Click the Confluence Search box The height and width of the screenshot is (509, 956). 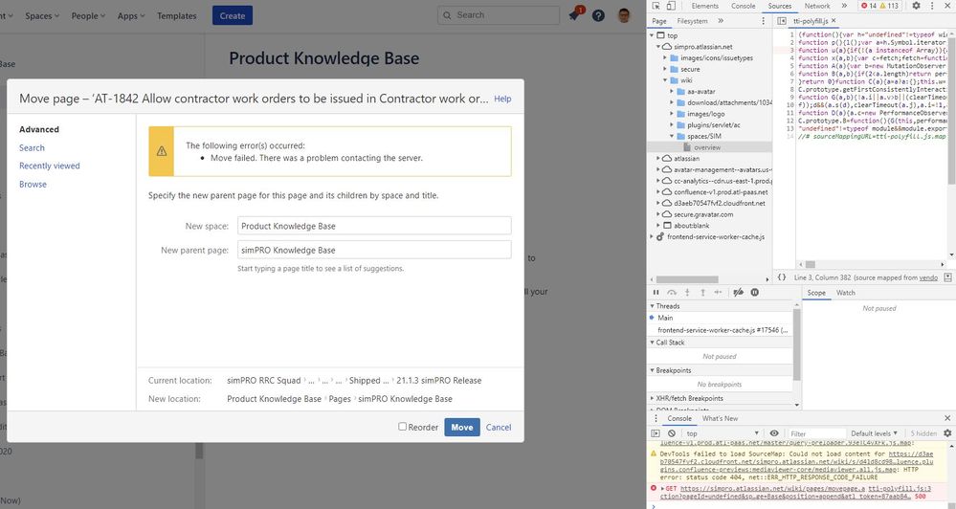click(499, 15)
